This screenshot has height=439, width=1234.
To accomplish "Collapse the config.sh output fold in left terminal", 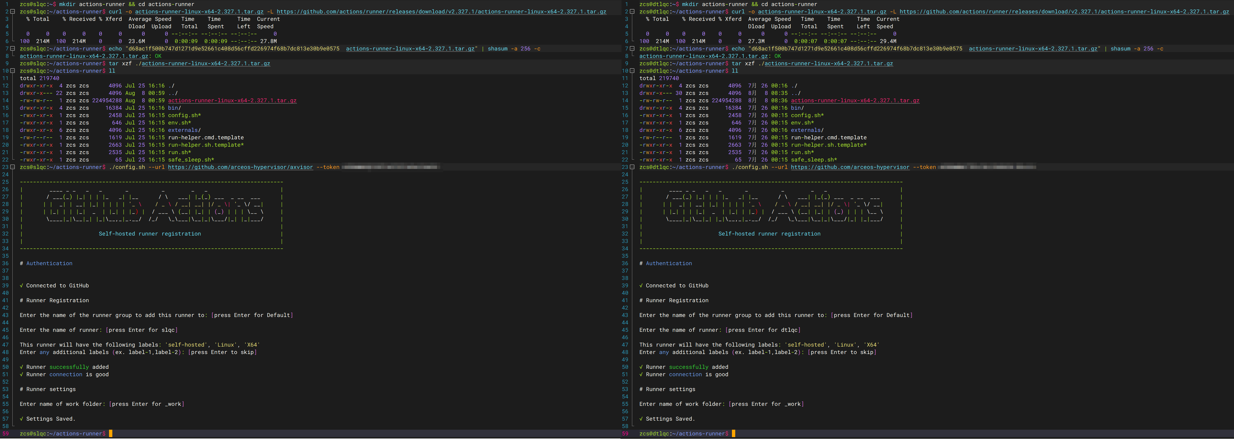I will (x=12, y=167).
